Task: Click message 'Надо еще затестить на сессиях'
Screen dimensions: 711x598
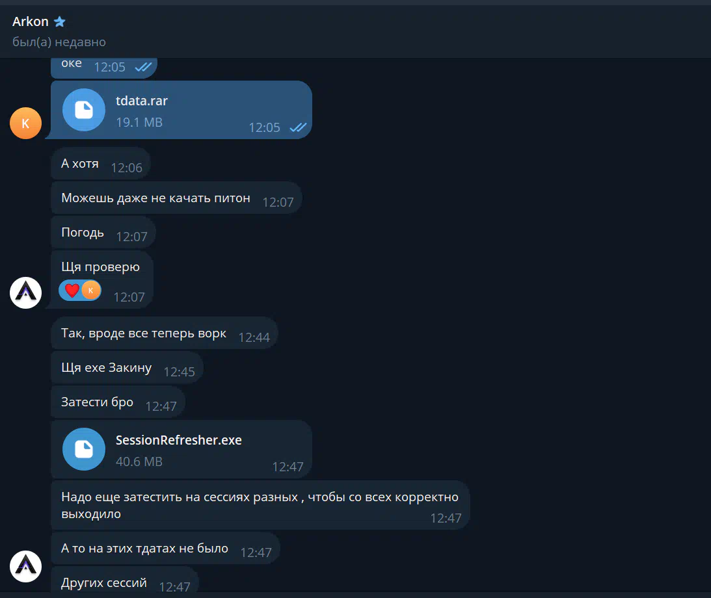Action: pyautogui.click(x=260, y=505)
